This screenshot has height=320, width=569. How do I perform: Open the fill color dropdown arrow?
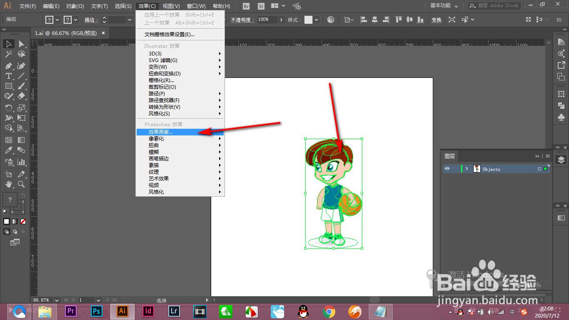click(57, 20)
